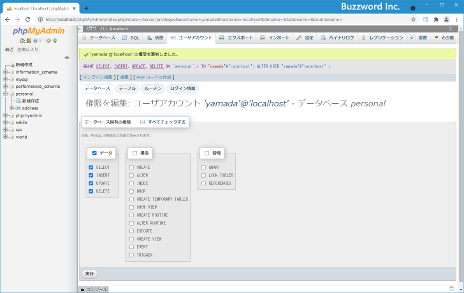Viewport: 464px width, 293px height.
Task: Click すべてチェックする link
Action: pyautogui.click(x=166, y=122)
